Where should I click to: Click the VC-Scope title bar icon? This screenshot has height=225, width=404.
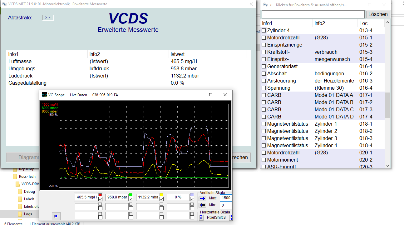pyautogui.click(x=44, y=95)
